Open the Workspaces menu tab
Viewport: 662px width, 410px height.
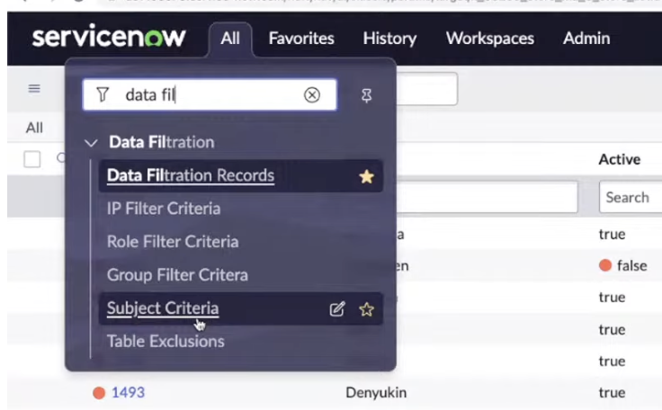click(x=489, y=39)
